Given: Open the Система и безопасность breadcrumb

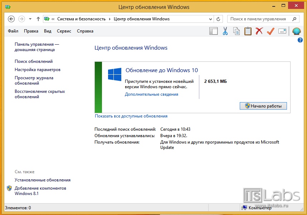Looking at the screenshot, I should tap(81, 19).
